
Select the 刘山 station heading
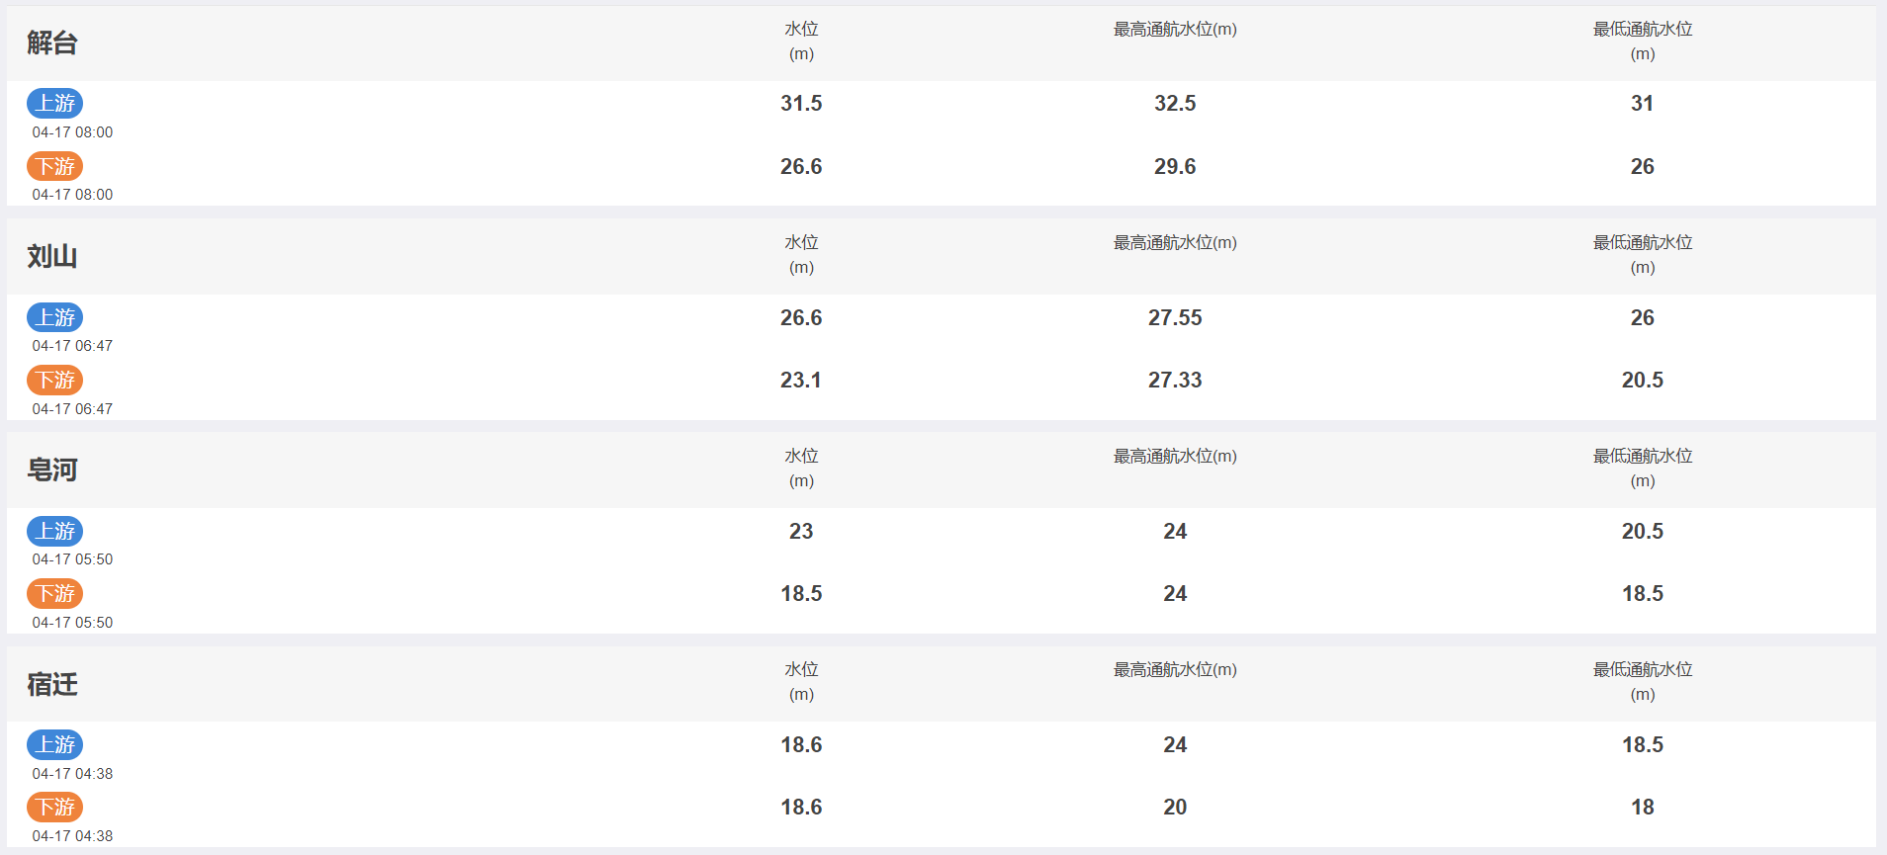pos(52,256)
